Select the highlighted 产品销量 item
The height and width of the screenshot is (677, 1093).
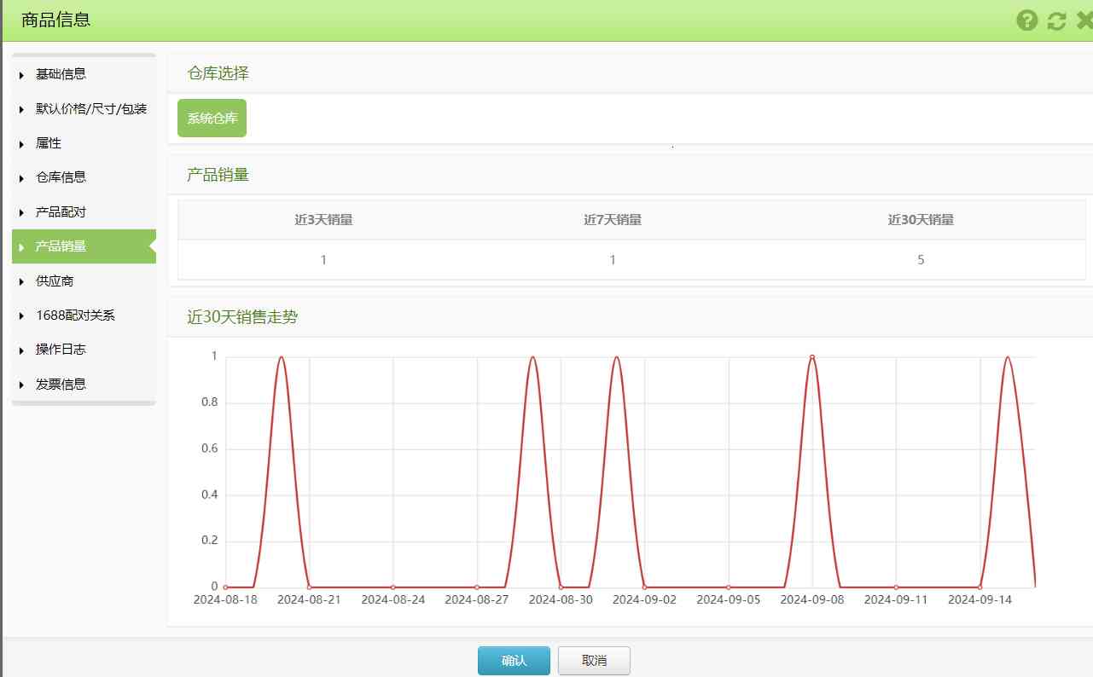pyautogui.click(x=61, y=246)
